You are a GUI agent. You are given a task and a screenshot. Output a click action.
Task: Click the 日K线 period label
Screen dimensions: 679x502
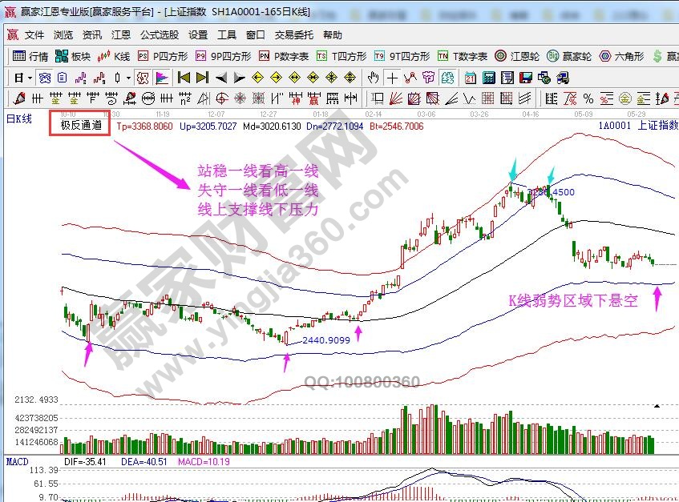tap(18, 118)
